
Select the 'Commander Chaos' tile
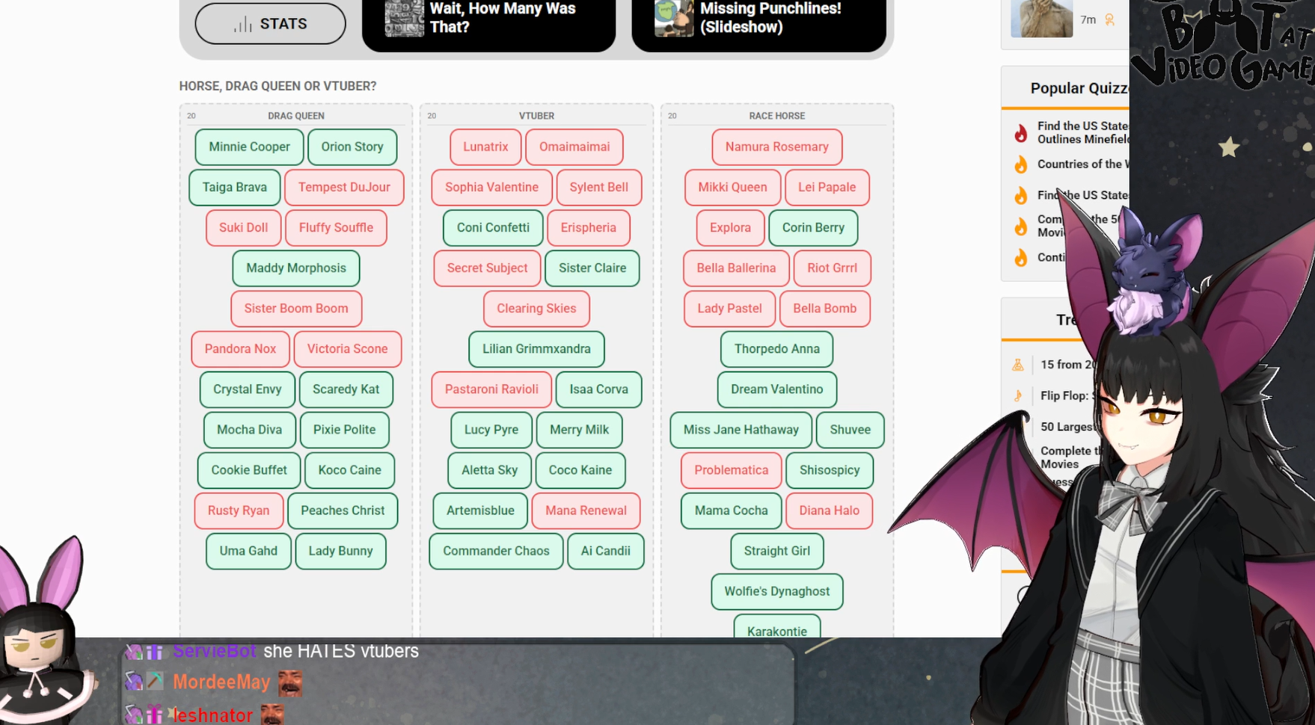pyautogui.click(x=496, y=551)
